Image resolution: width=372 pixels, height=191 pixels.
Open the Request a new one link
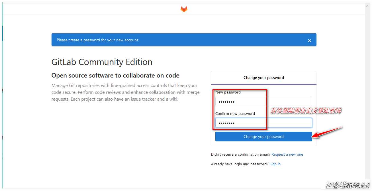tap(287, 155)
